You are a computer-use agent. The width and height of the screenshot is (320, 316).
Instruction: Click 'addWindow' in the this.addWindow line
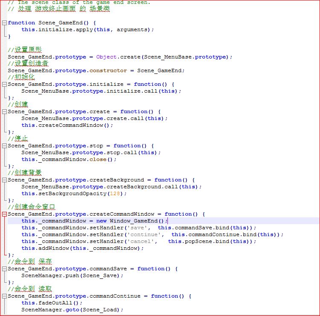(54, 248)
